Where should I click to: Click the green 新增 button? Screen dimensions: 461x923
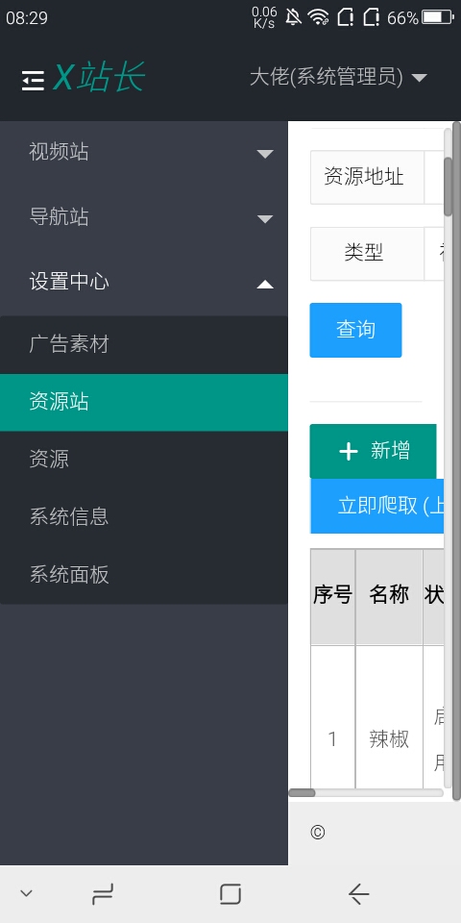(x=373, y=452)
